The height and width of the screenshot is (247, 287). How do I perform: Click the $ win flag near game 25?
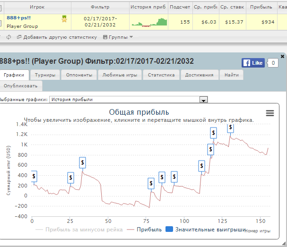(x=70, y=178)
